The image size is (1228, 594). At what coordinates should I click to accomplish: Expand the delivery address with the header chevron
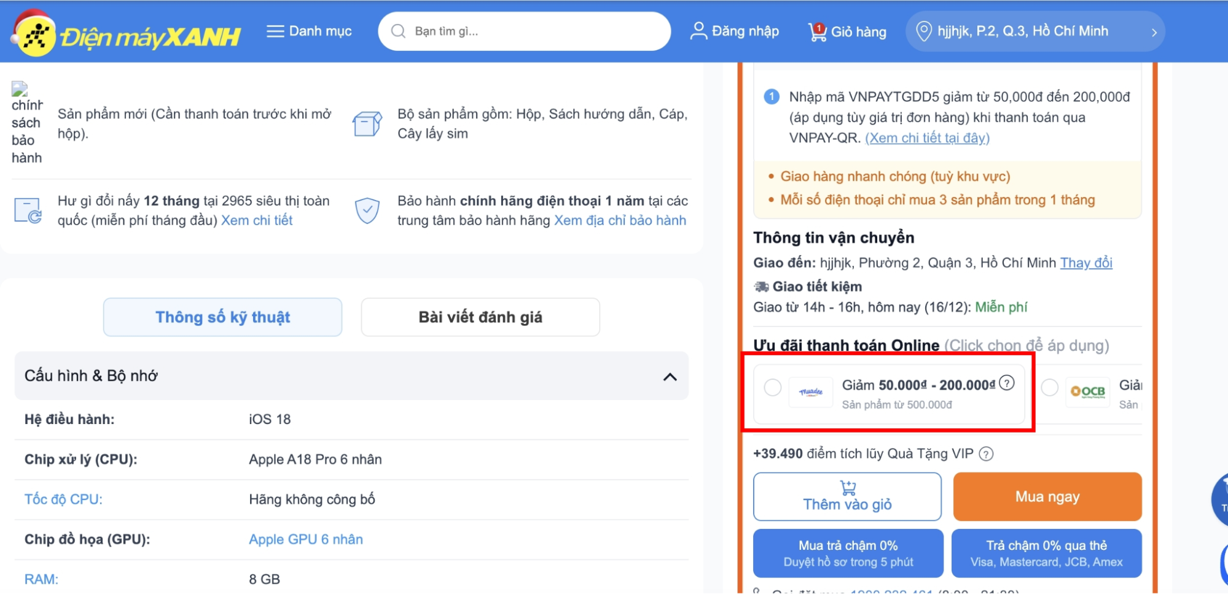click(x=1155, y=31)
